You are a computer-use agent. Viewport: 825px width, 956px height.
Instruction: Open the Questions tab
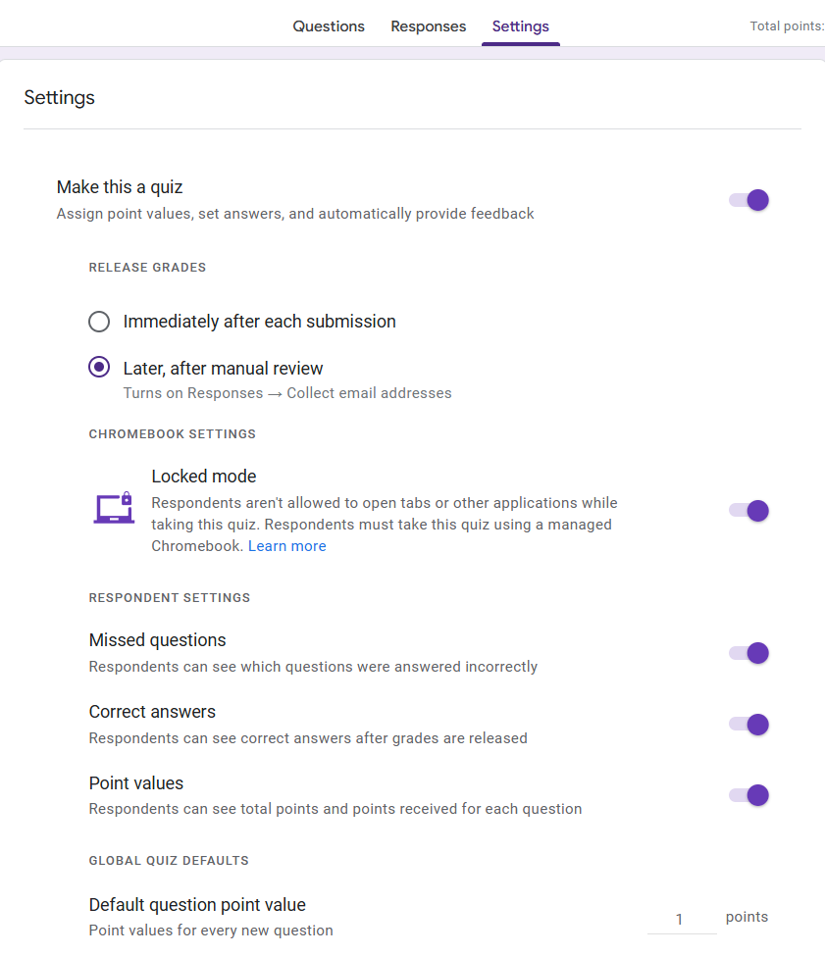329,26
